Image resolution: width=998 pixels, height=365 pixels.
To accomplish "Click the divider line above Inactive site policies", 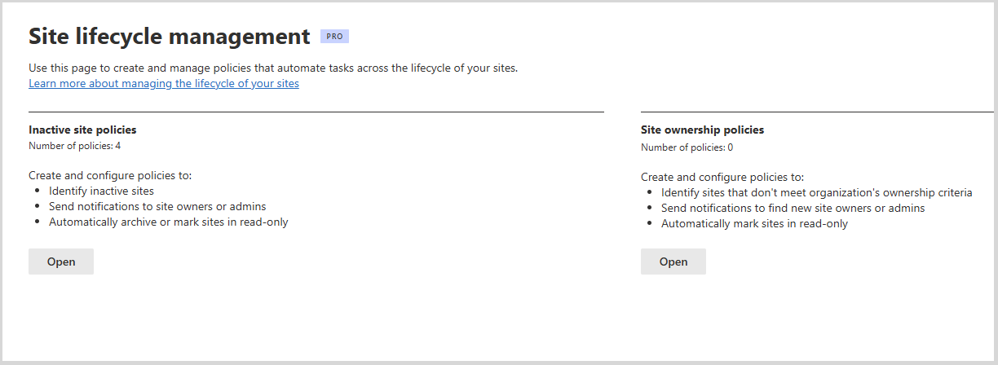I will pos(316,112).
